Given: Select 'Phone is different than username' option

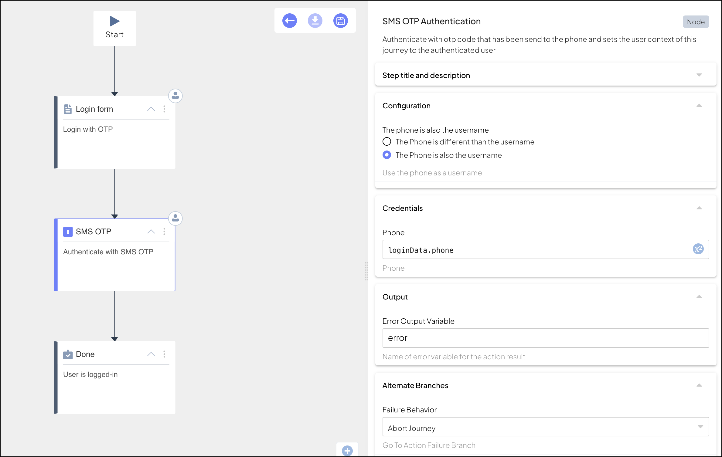Looking at the screenshot, I should coord(387,142).
